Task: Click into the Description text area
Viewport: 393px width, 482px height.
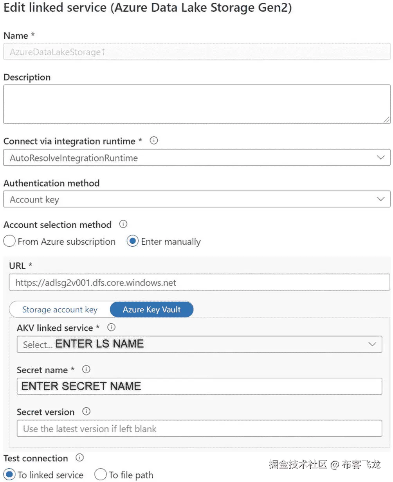Action: [196, 104]
